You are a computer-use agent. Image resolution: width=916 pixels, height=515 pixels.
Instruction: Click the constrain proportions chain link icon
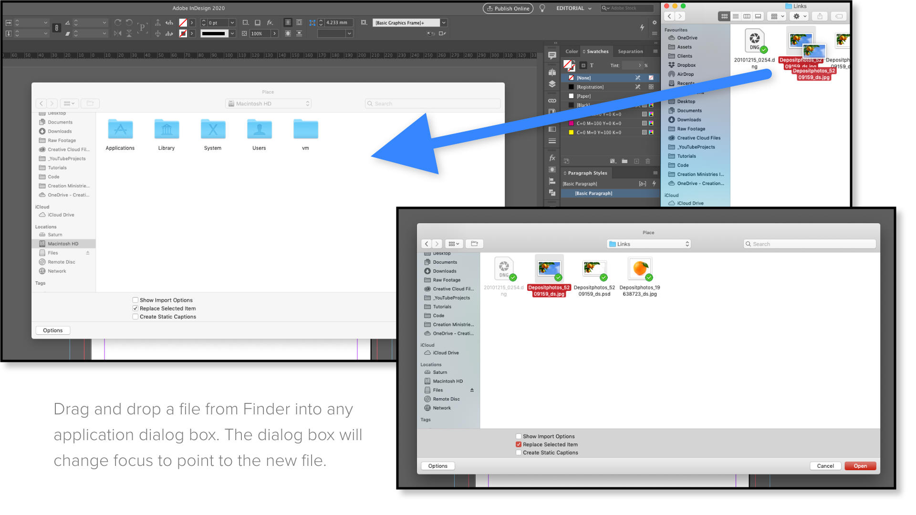(56, 28)
